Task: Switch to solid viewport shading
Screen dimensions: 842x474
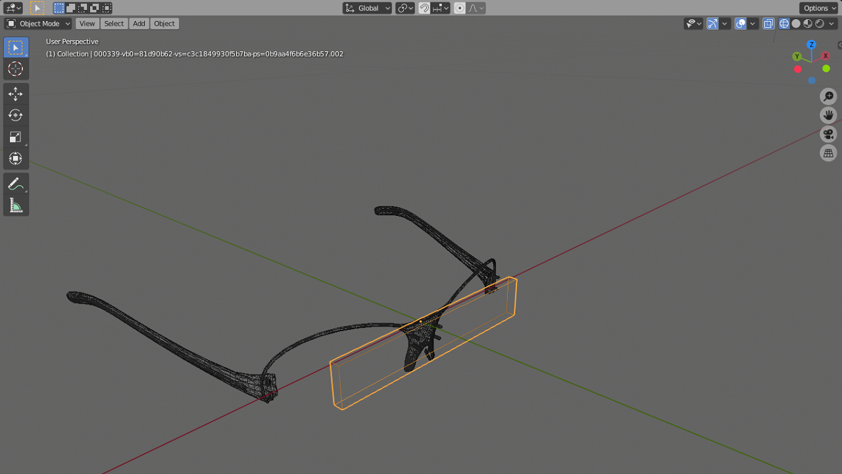Action: point(796,24)
